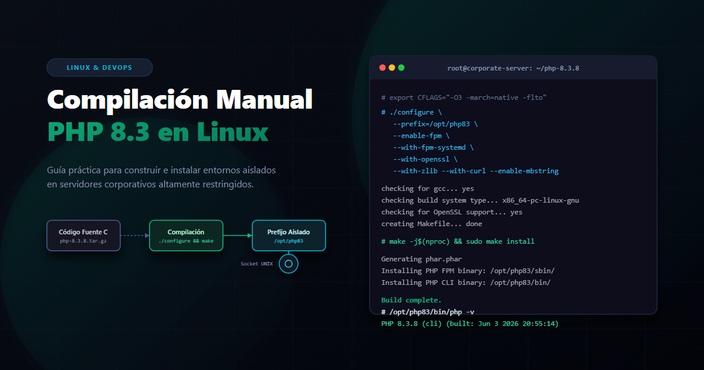Click the --with-fpm-systemd option line
Viewport: 704px width, 370px height.
pos(433,147)
